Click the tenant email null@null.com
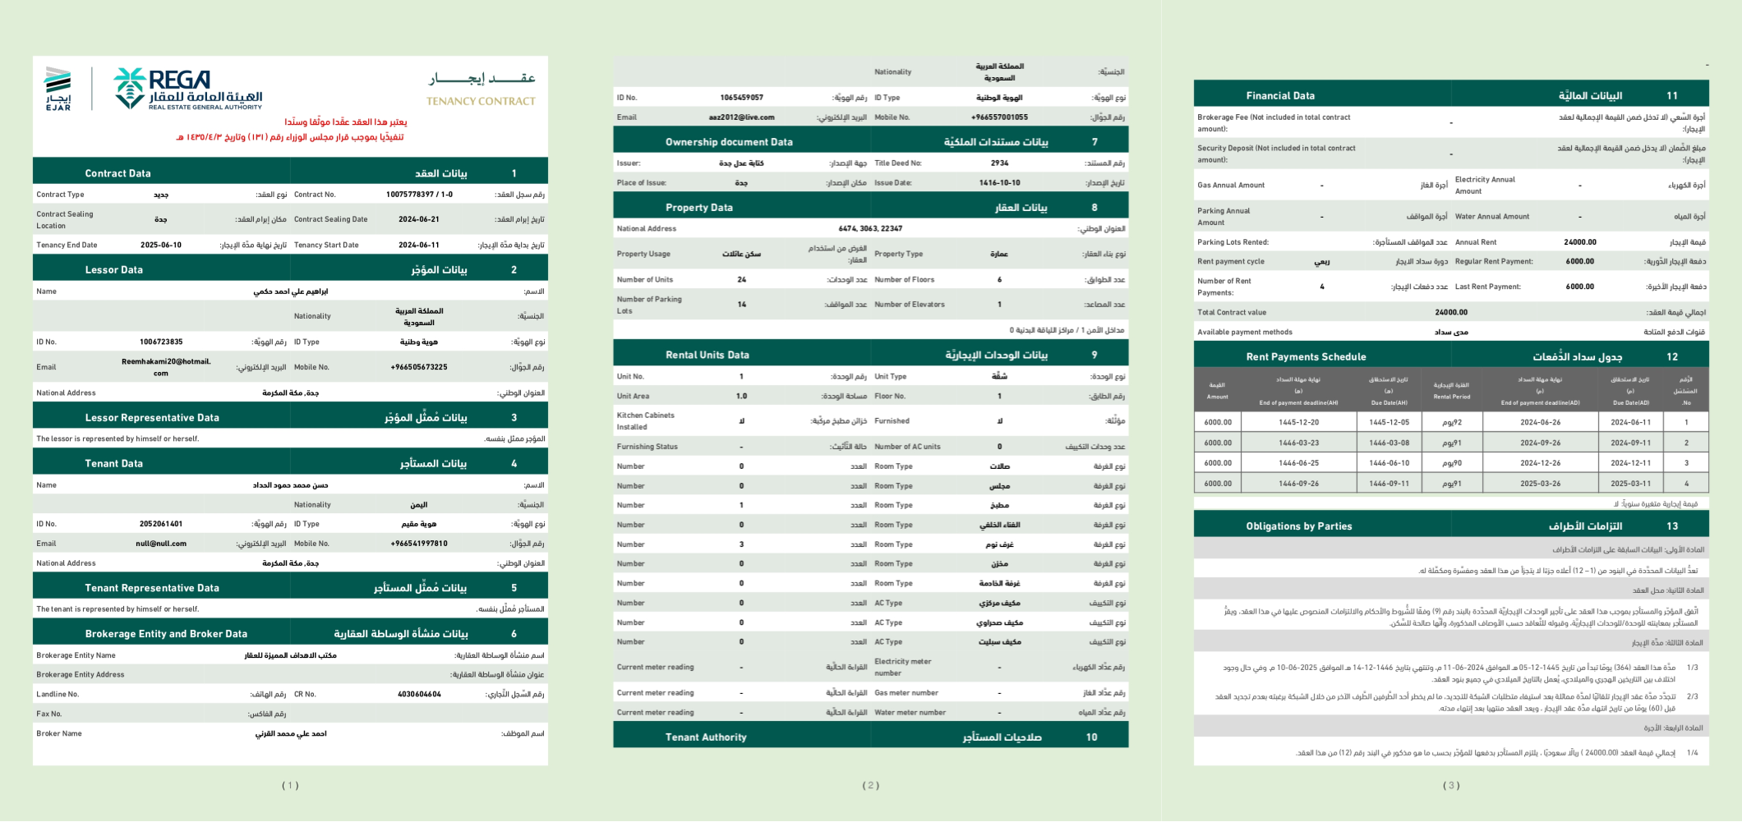 tap(161, 544)
